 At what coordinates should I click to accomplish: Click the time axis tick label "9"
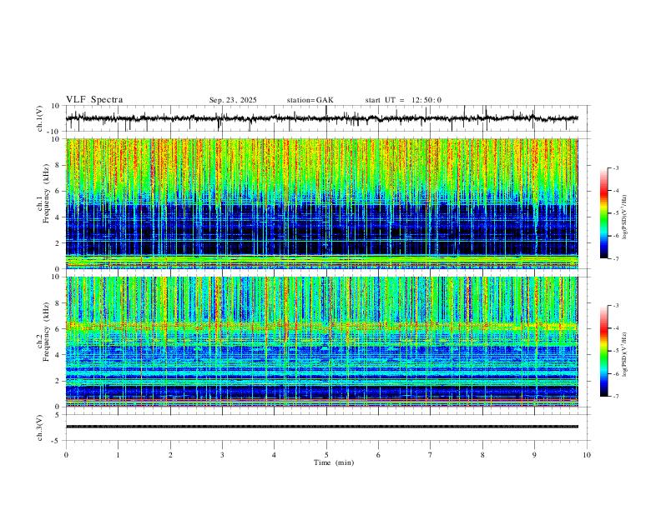tap(534, 455)
